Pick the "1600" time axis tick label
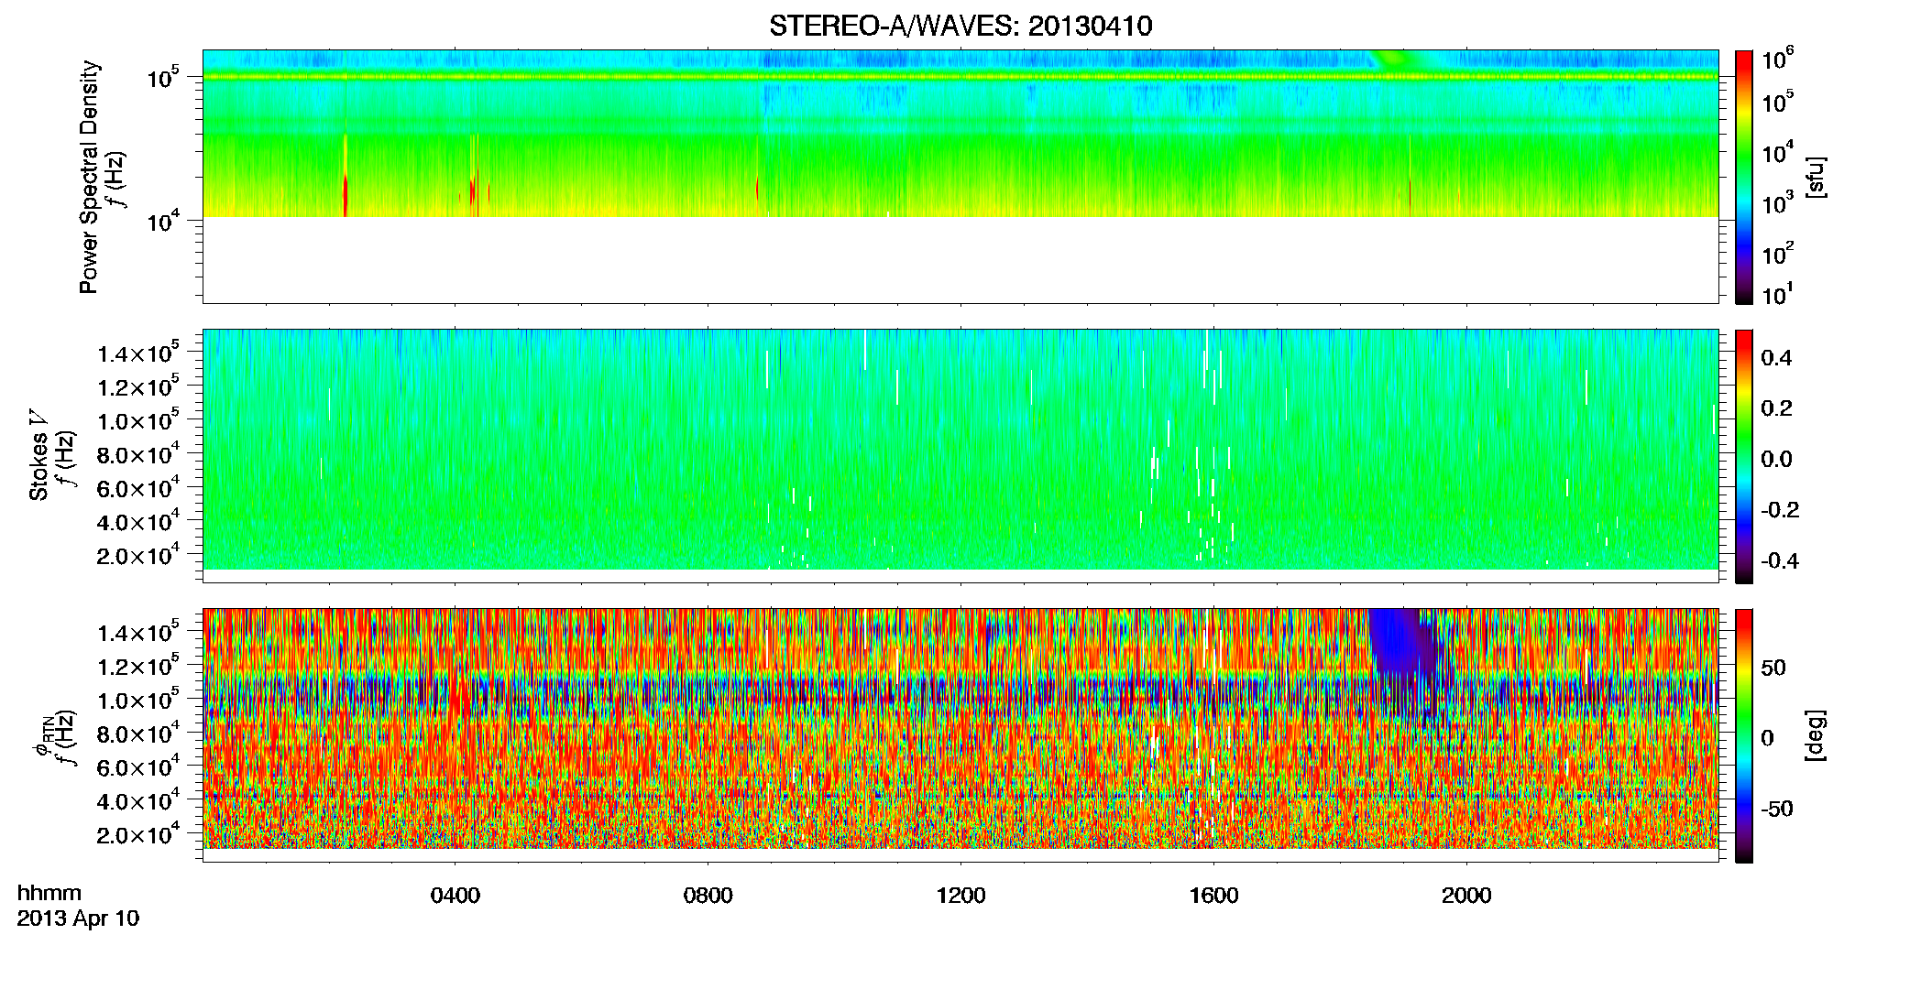 (1214, 896)
